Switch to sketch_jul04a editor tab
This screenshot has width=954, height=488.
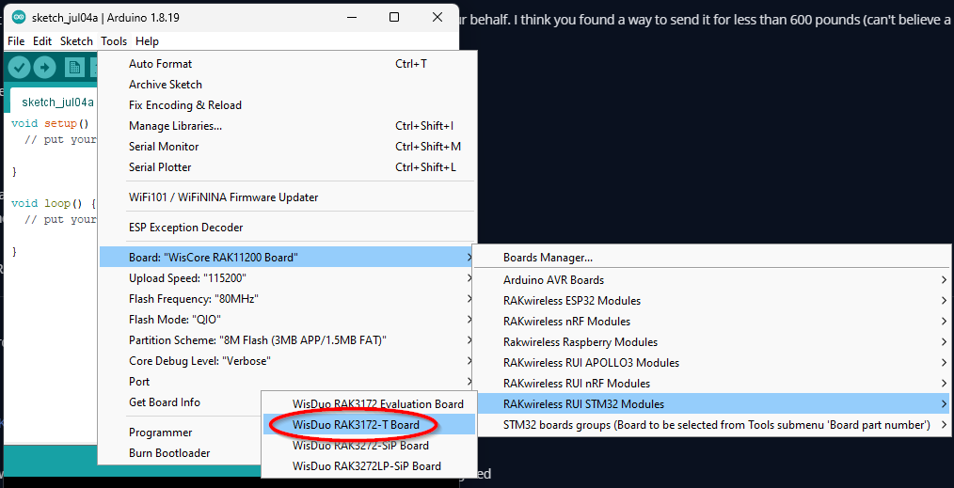(x=57, y=102)
